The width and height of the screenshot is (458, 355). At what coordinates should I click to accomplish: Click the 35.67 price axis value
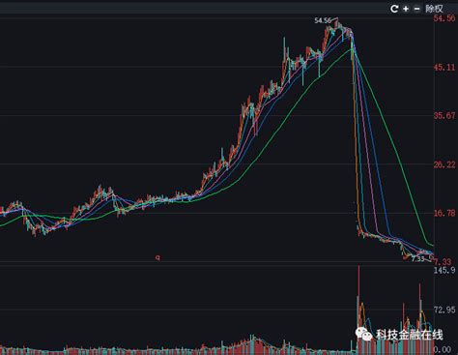coord(444,115)
